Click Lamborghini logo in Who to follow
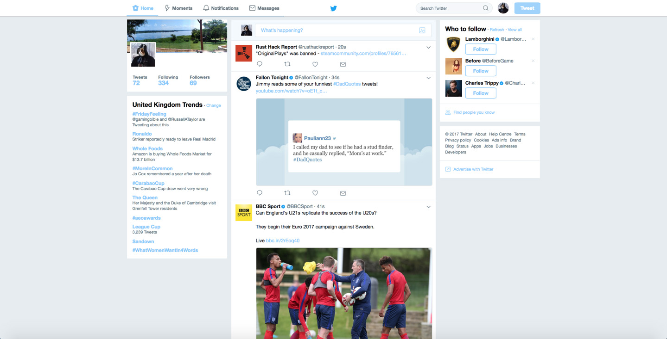This screenshot has width=667, height=339. click(x=454, y=44)
